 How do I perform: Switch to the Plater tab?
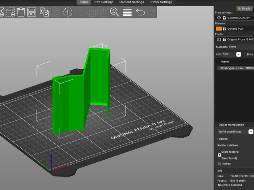(84, 2)
